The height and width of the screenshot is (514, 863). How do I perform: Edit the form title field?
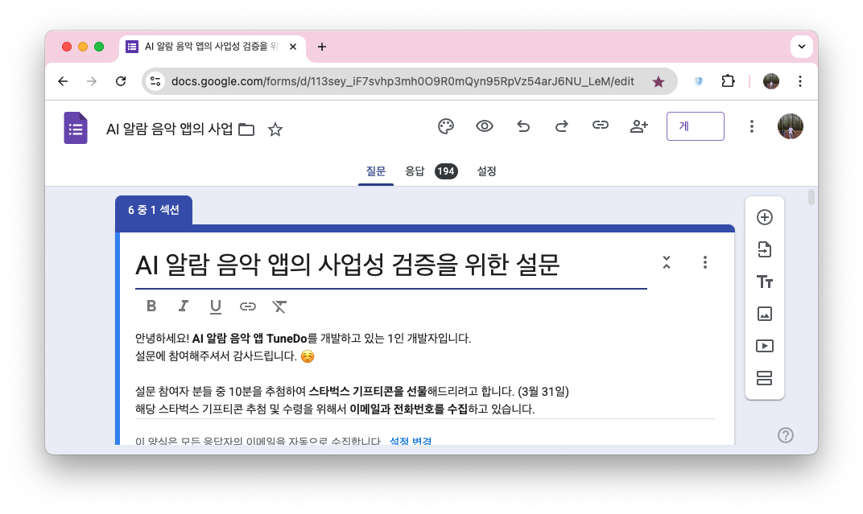[x=390, y=265]
